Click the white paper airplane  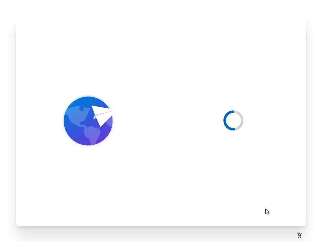[103, 115]
